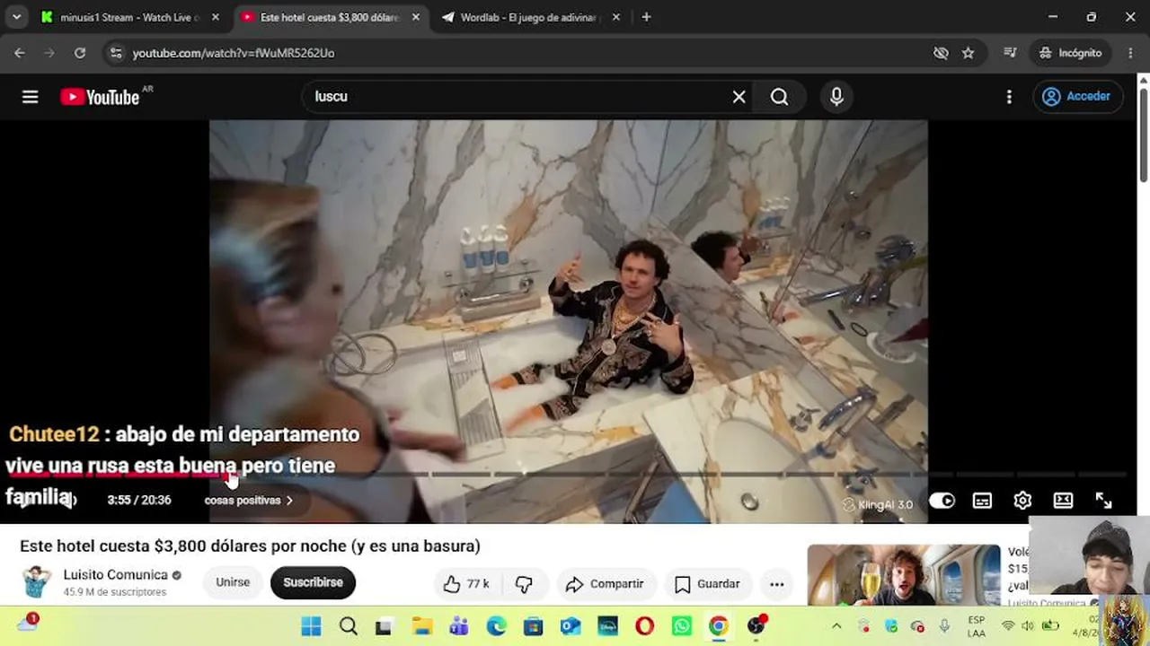Open the Incógnito profile button

tap(1070, 53)
